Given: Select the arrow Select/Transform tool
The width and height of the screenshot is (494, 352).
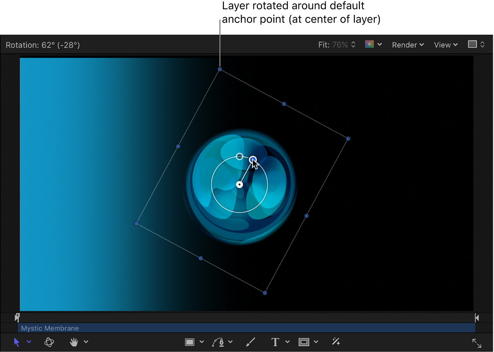Looking at the screenshot, I should pos(16,342).
